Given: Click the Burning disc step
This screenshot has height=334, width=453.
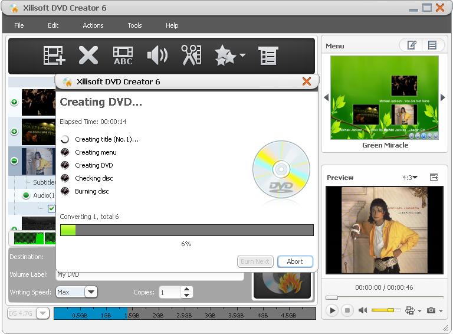Looking at the screenshot, I should tap(92, 191).
